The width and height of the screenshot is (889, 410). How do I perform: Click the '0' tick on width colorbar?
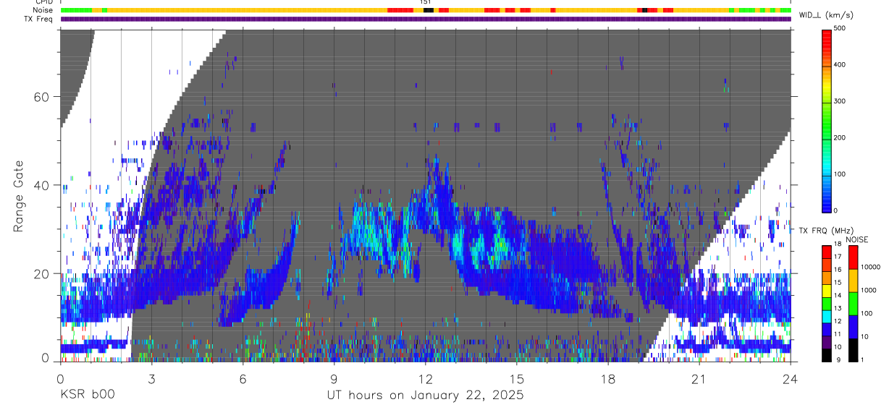(835, 210)
